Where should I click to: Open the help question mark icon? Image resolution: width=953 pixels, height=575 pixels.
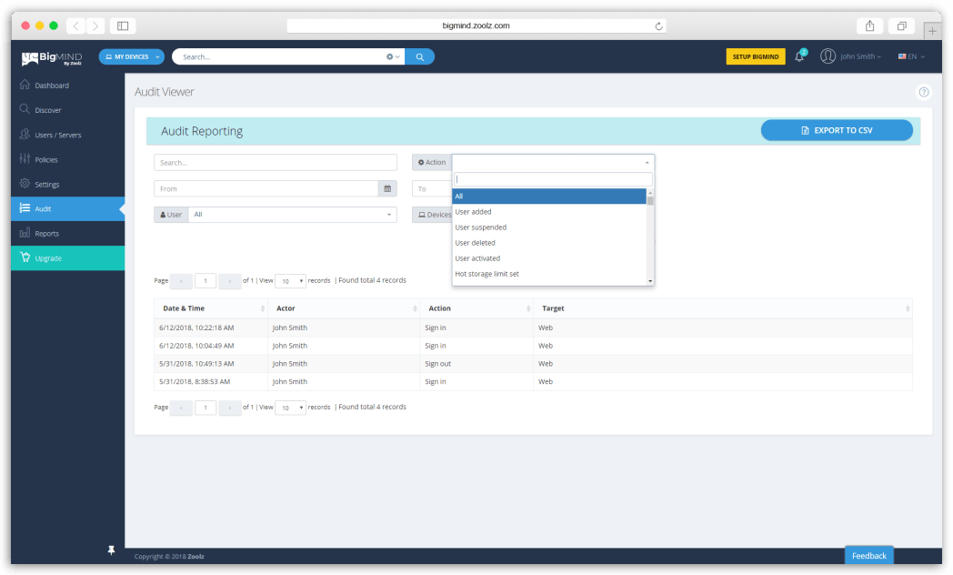click(x=924, y=92)
